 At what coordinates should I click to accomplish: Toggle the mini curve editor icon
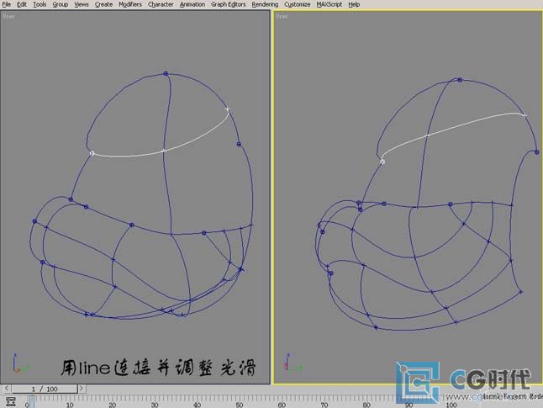[x=10, y=402]
